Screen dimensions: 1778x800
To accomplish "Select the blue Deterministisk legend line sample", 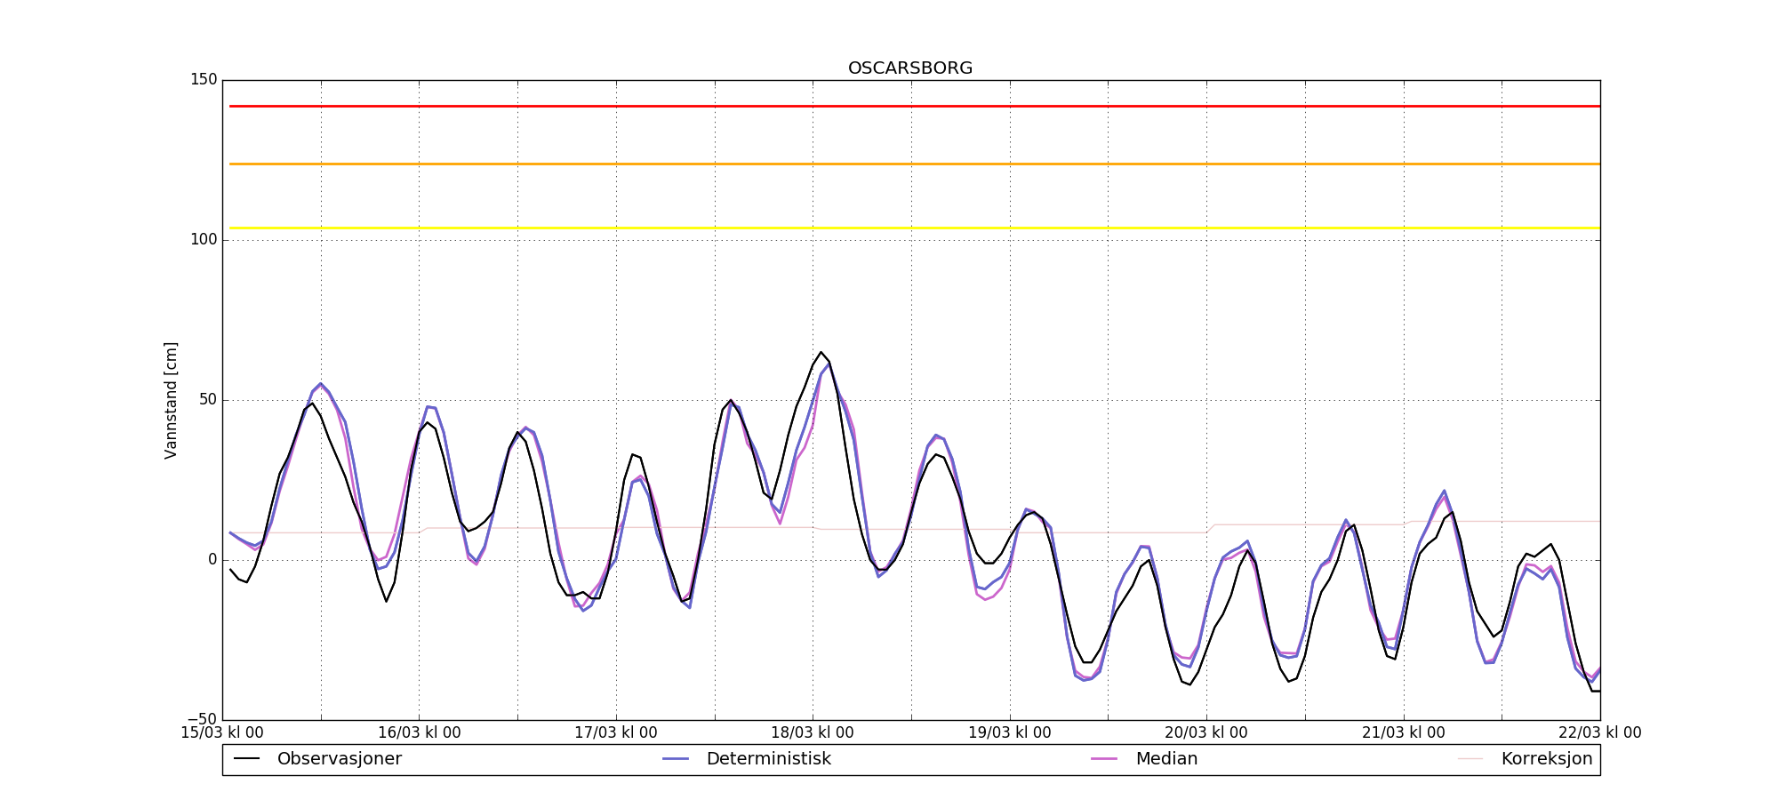I will [676, 759].
